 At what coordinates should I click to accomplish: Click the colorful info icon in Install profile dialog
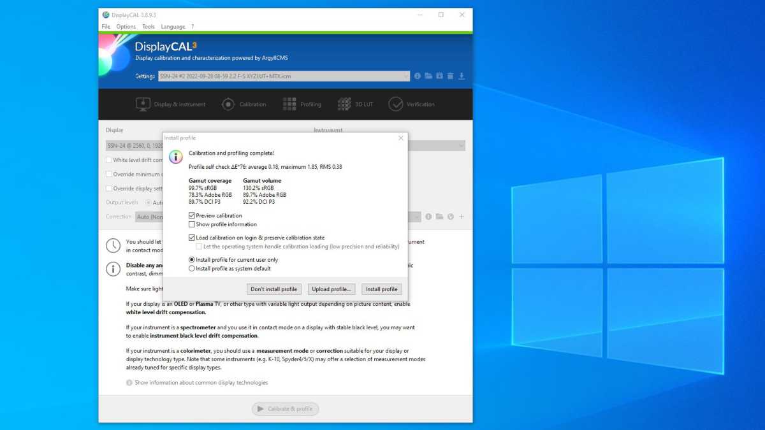click(x=175, y=157)
